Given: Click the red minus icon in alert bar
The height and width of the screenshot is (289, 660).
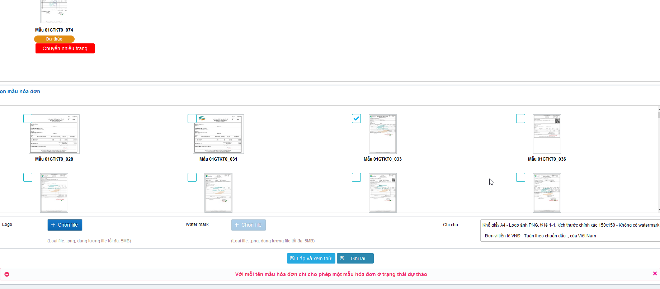Looking at the screenshot, I should (x=7, y=274).
